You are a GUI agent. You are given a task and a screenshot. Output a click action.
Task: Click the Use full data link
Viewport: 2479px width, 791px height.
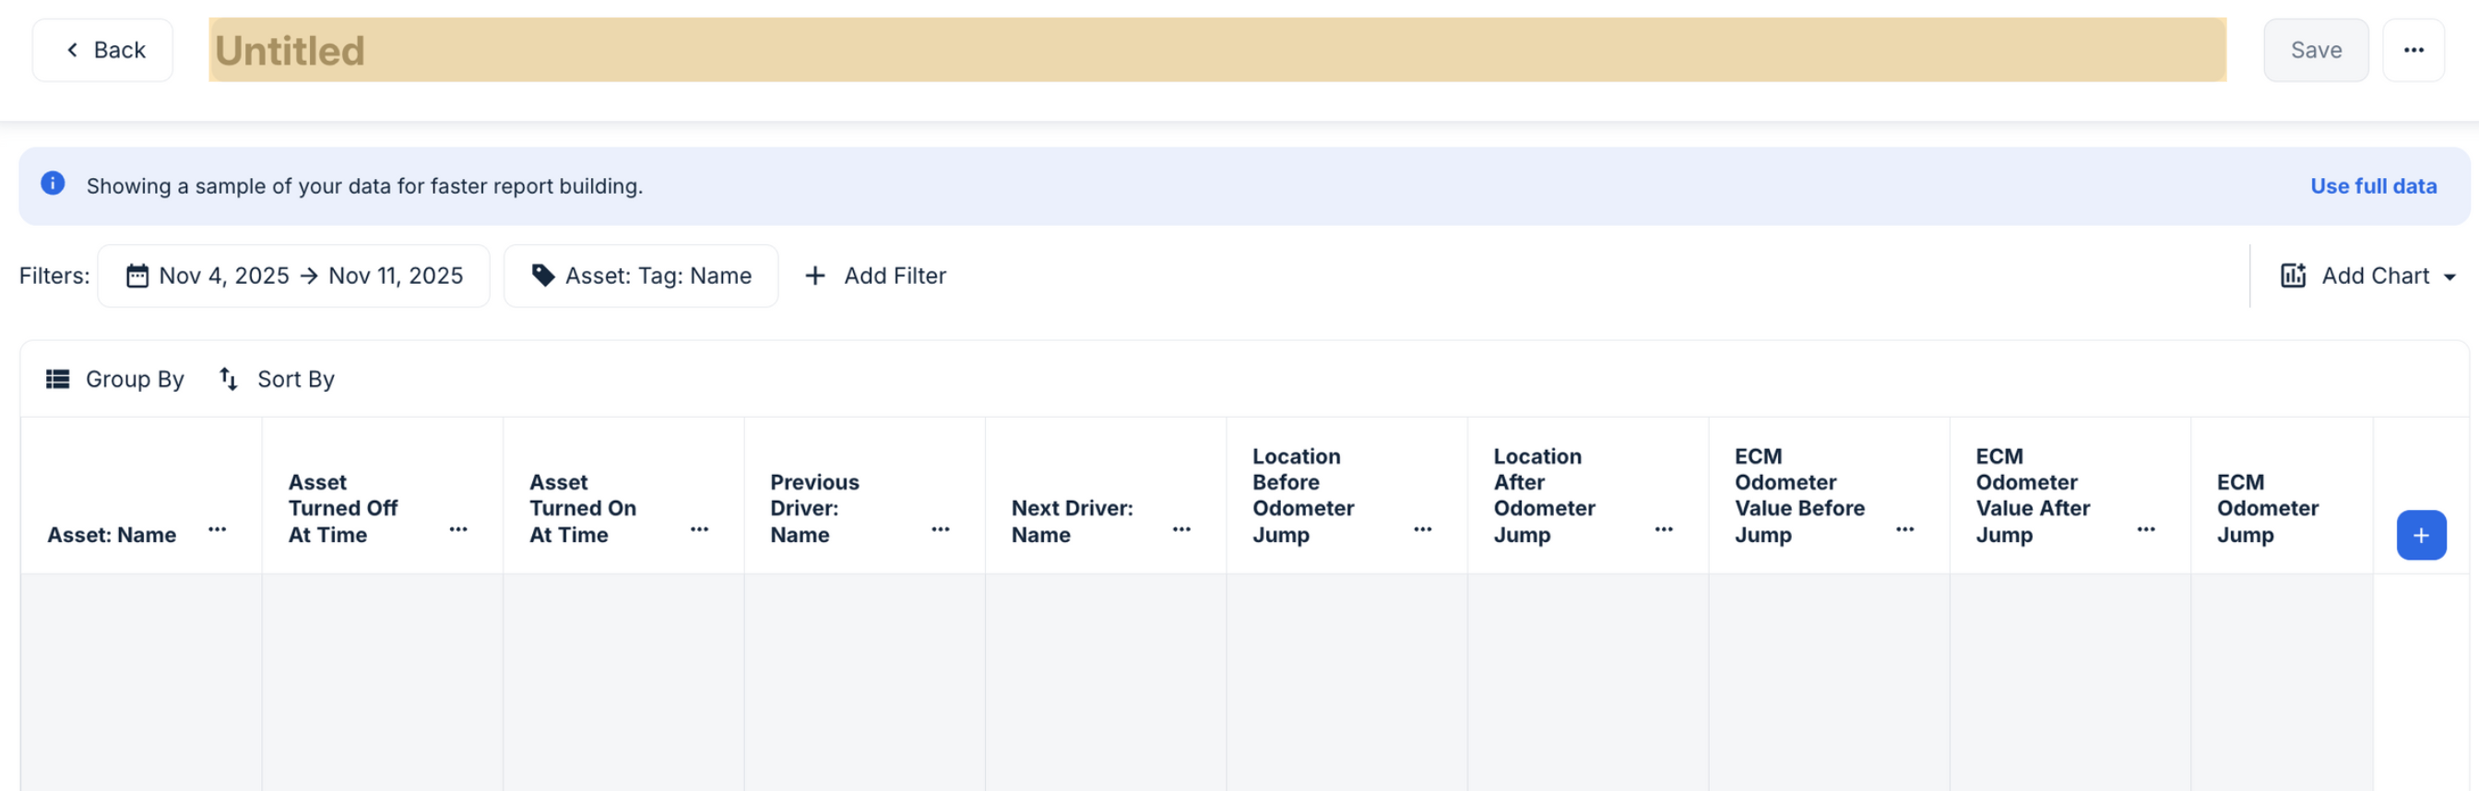(x=2372, y=186)
